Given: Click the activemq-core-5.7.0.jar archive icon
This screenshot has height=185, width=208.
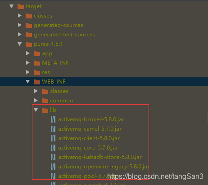Looking at the screenshot, I should (x=53, y=148).
